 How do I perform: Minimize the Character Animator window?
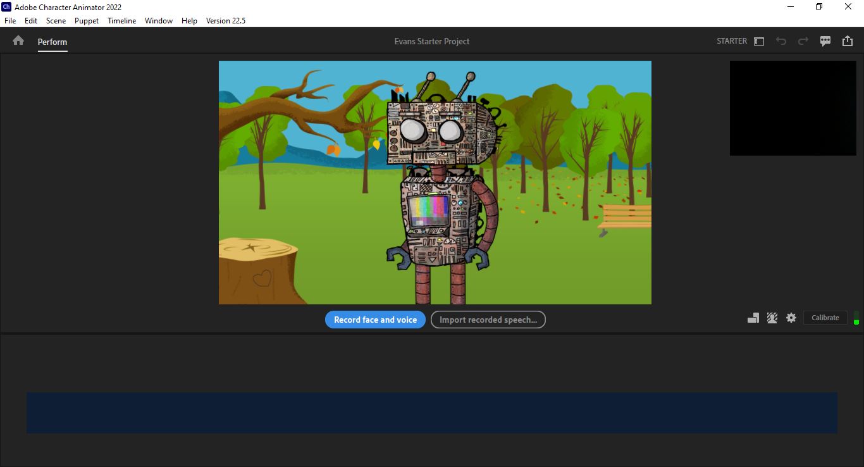click(791, 7)
